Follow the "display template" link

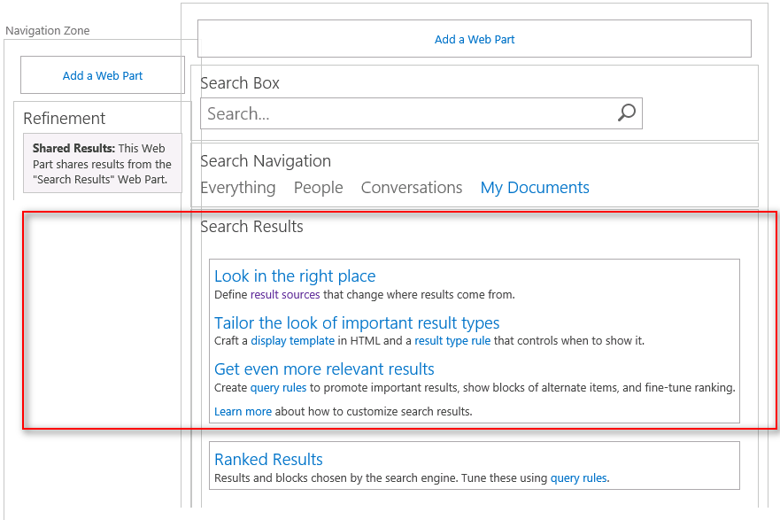pos(292,341)
